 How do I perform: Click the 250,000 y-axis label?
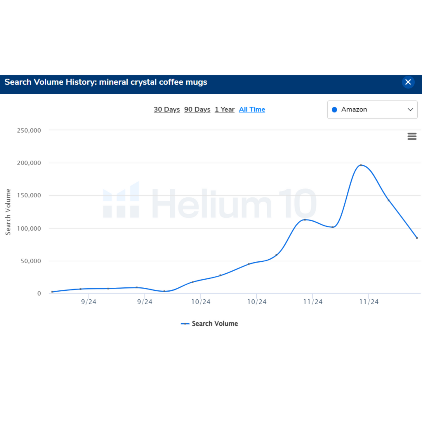tap(29, 131)
